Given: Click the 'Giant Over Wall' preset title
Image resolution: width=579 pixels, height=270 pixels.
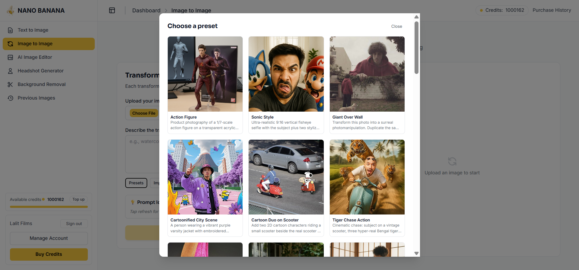Looking at the screenshot, I should [348, 117].
